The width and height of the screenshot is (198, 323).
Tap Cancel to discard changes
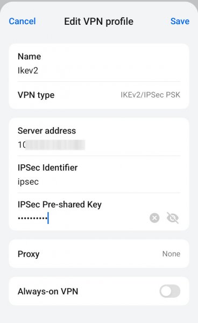[22, 21]
